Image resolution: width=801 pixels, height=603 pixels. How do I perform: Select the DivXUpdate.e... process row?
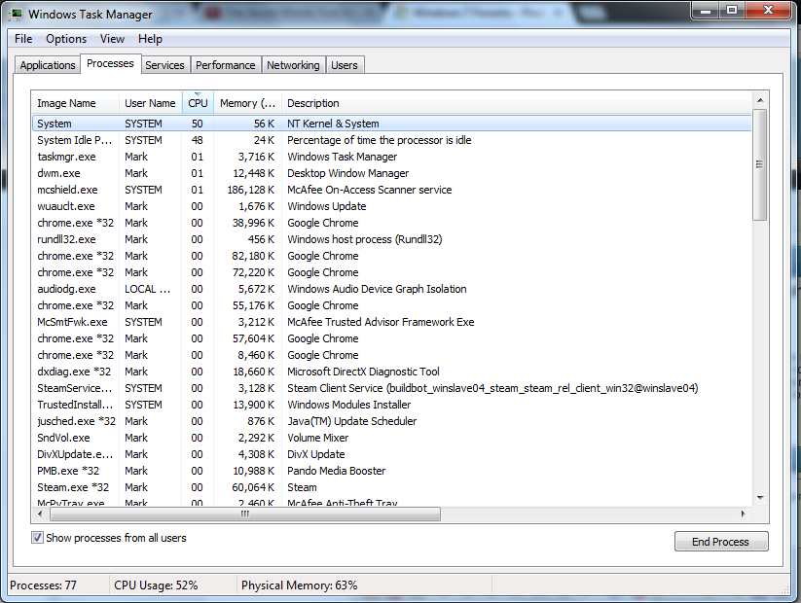tap(392, 454)
